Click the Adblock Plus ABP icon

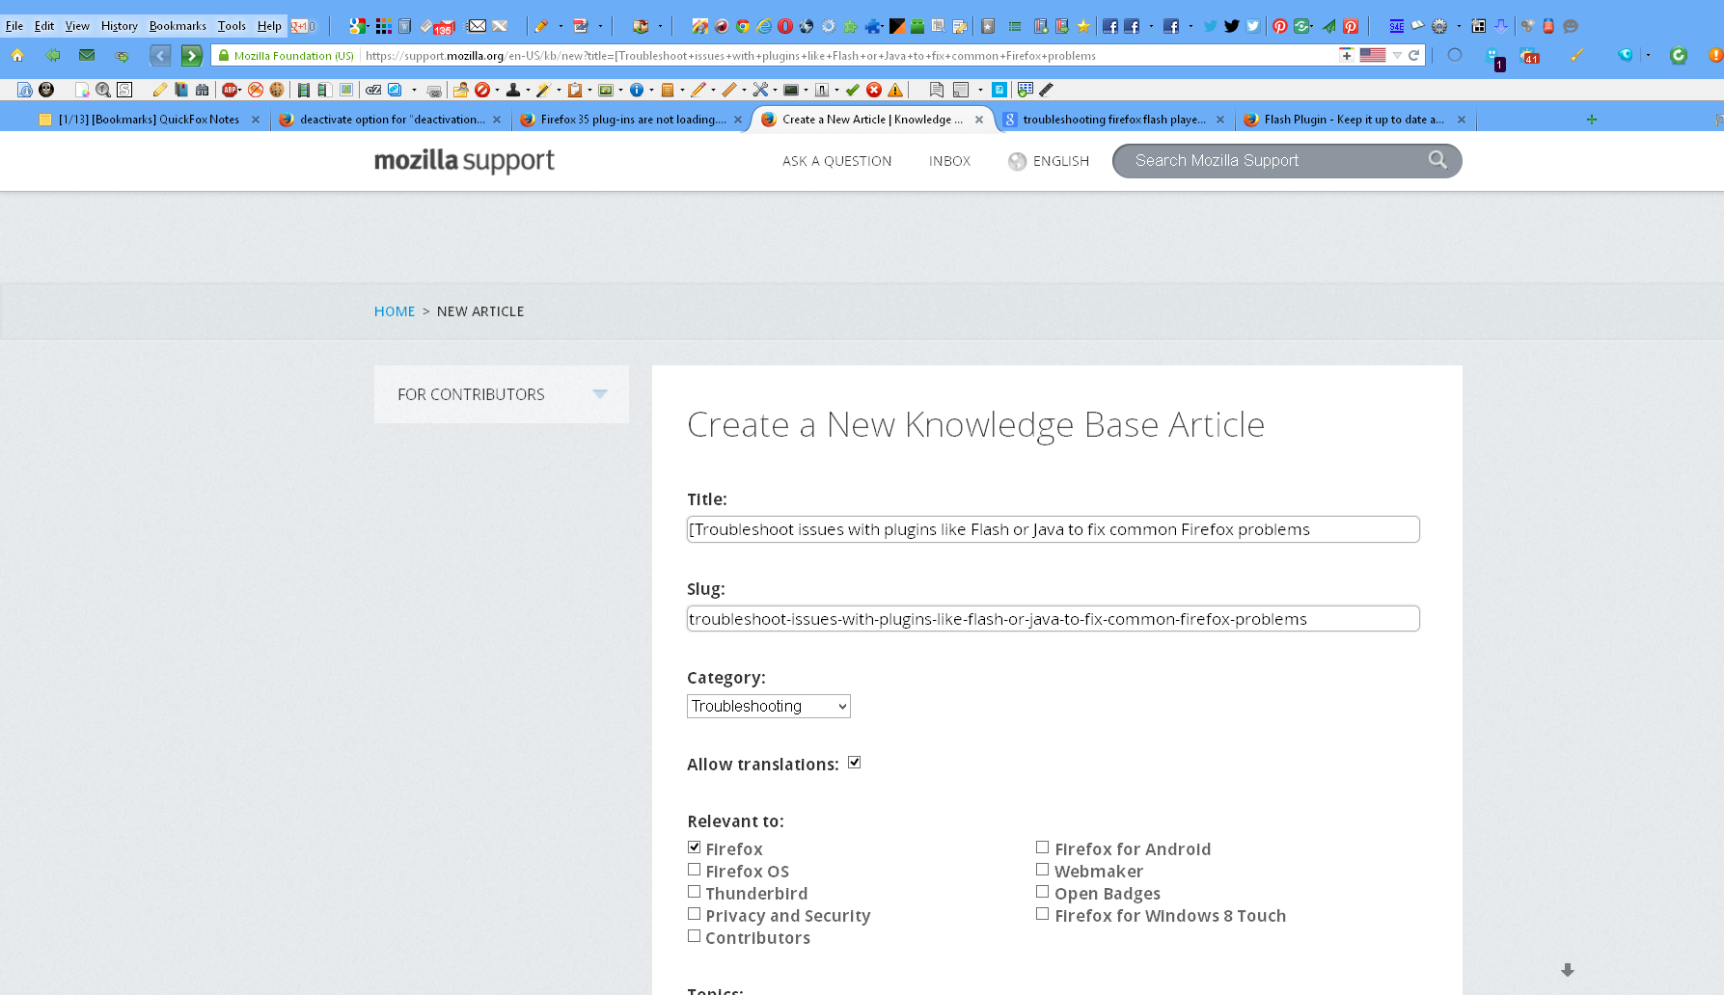pos(231,90)
